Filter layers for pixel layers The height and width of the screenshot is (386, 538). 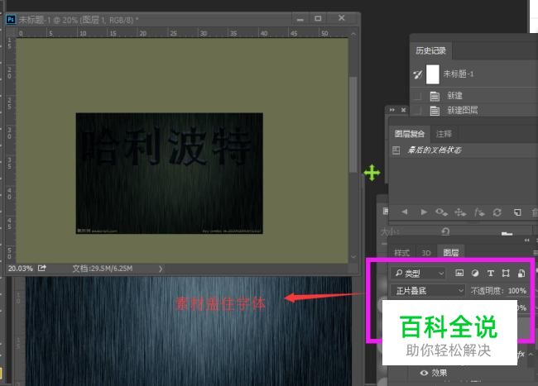tap(459, 273)
